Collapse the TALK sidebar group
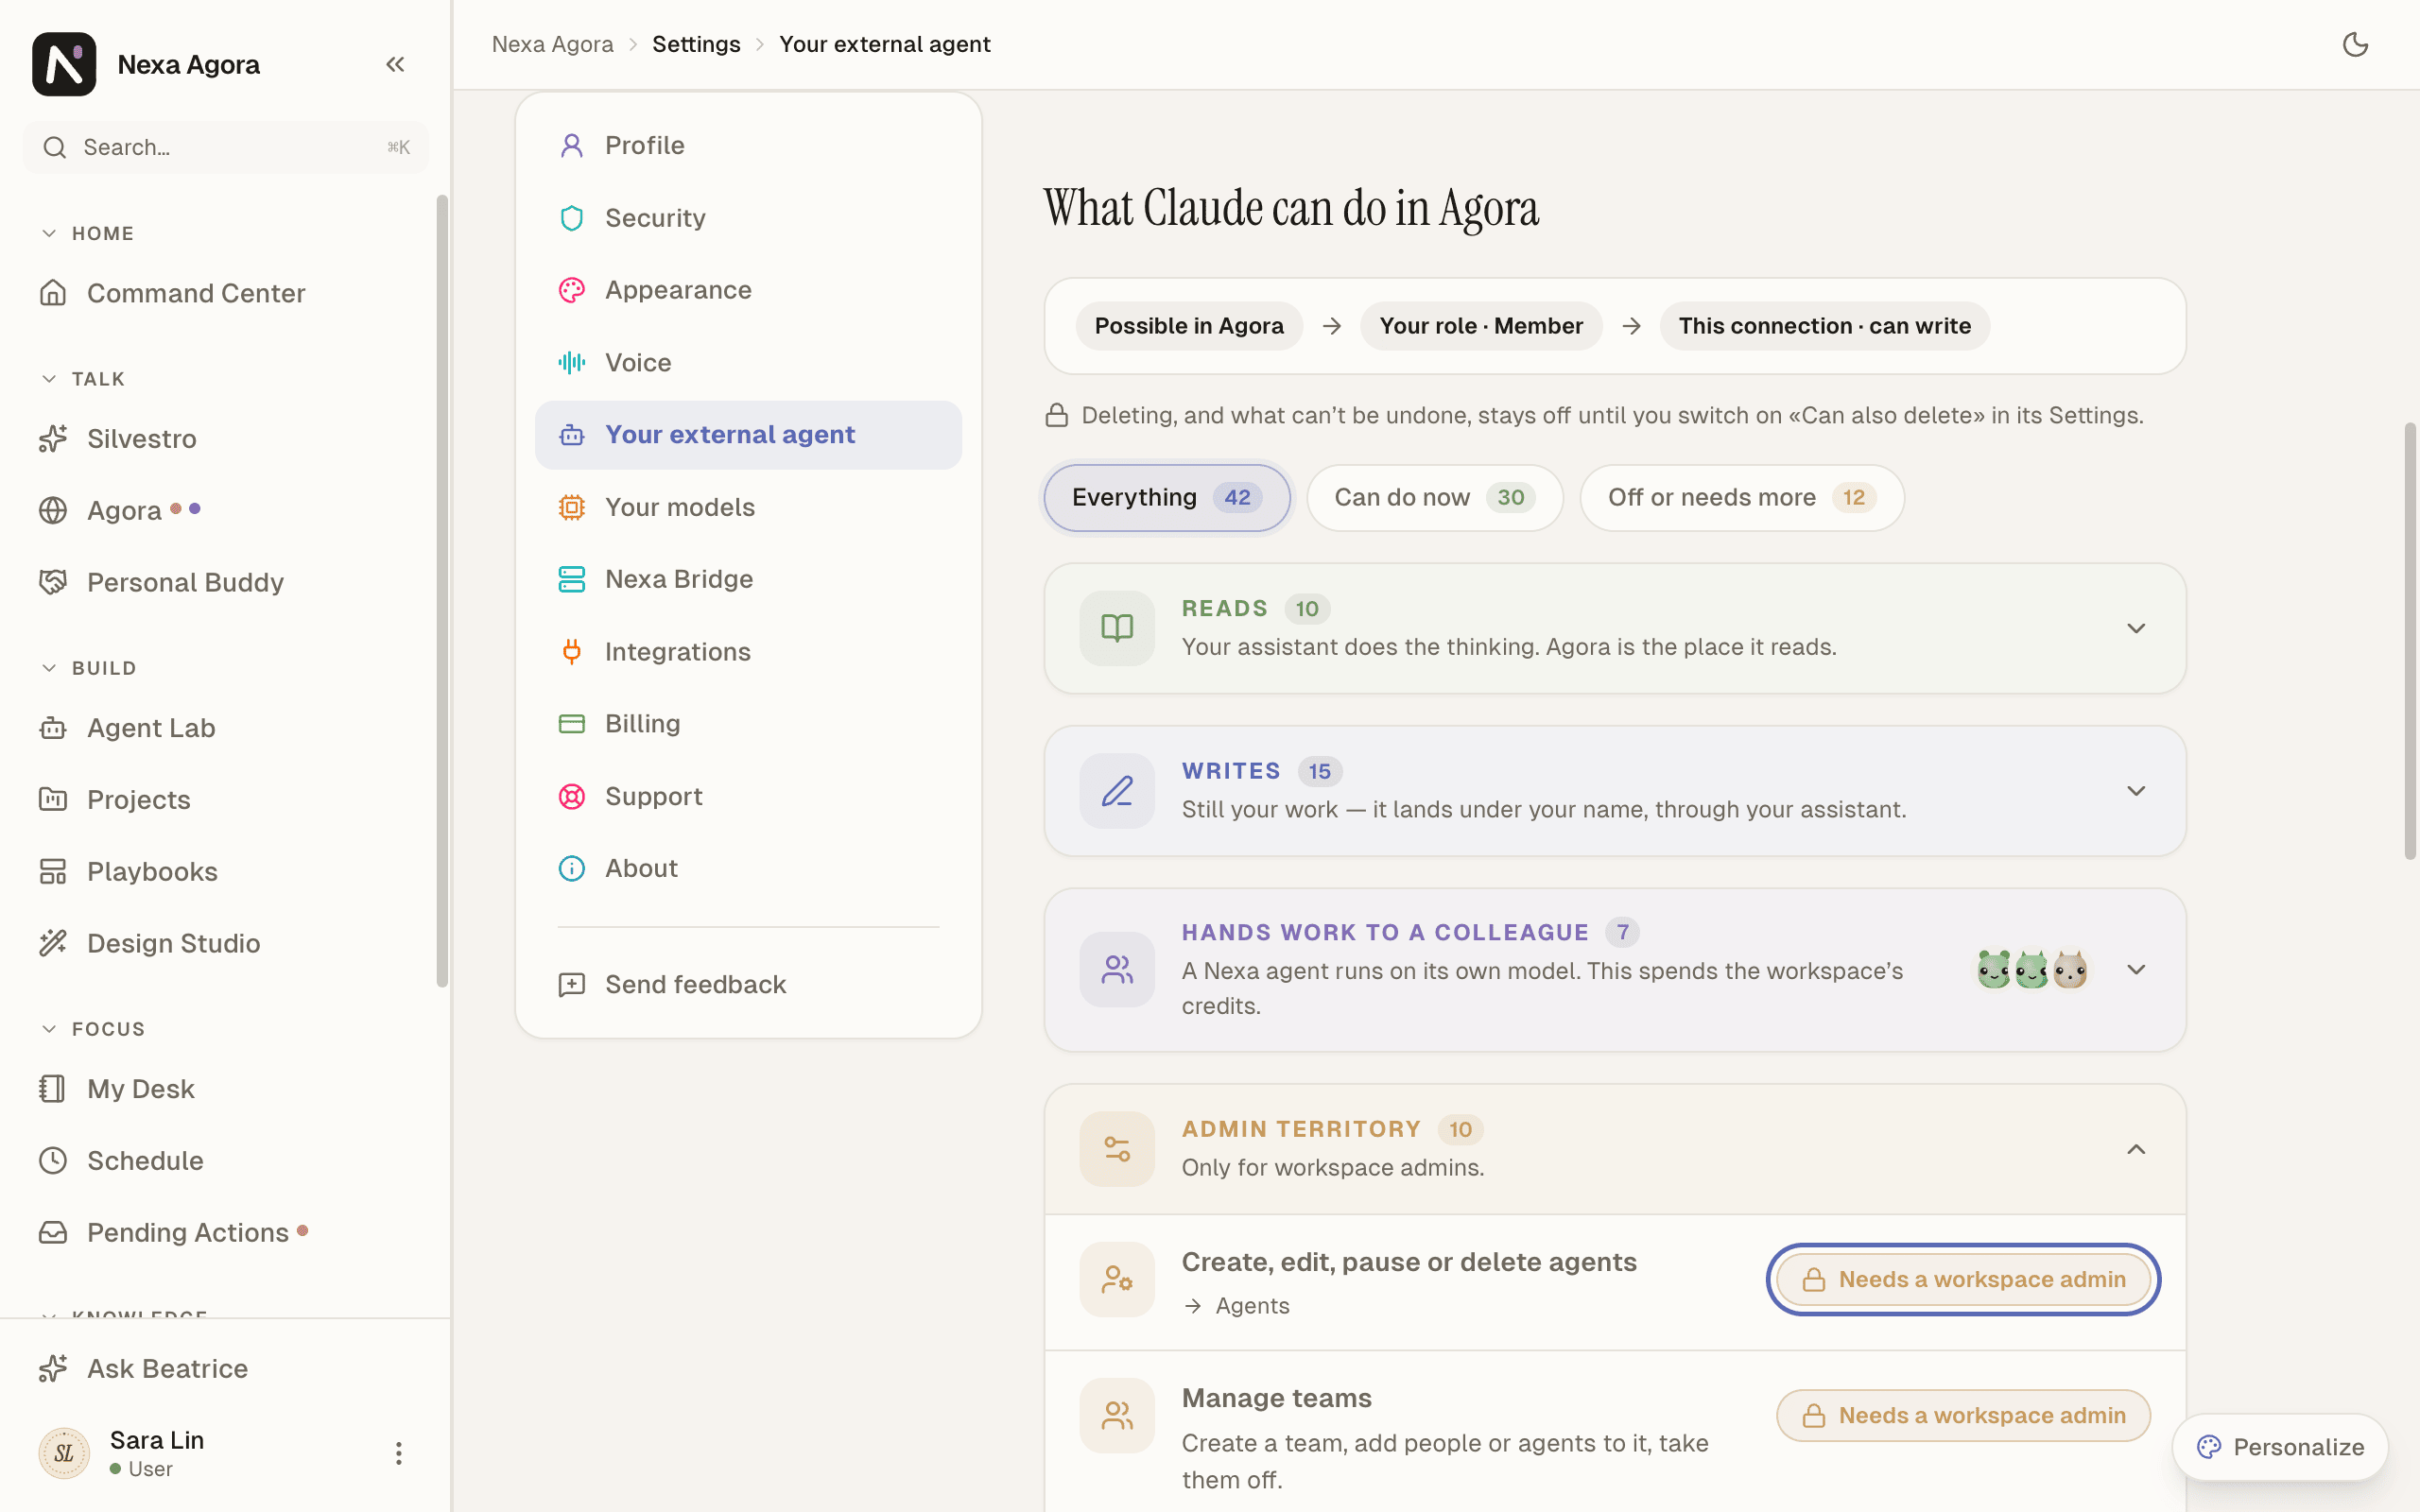 pos(84,379)
